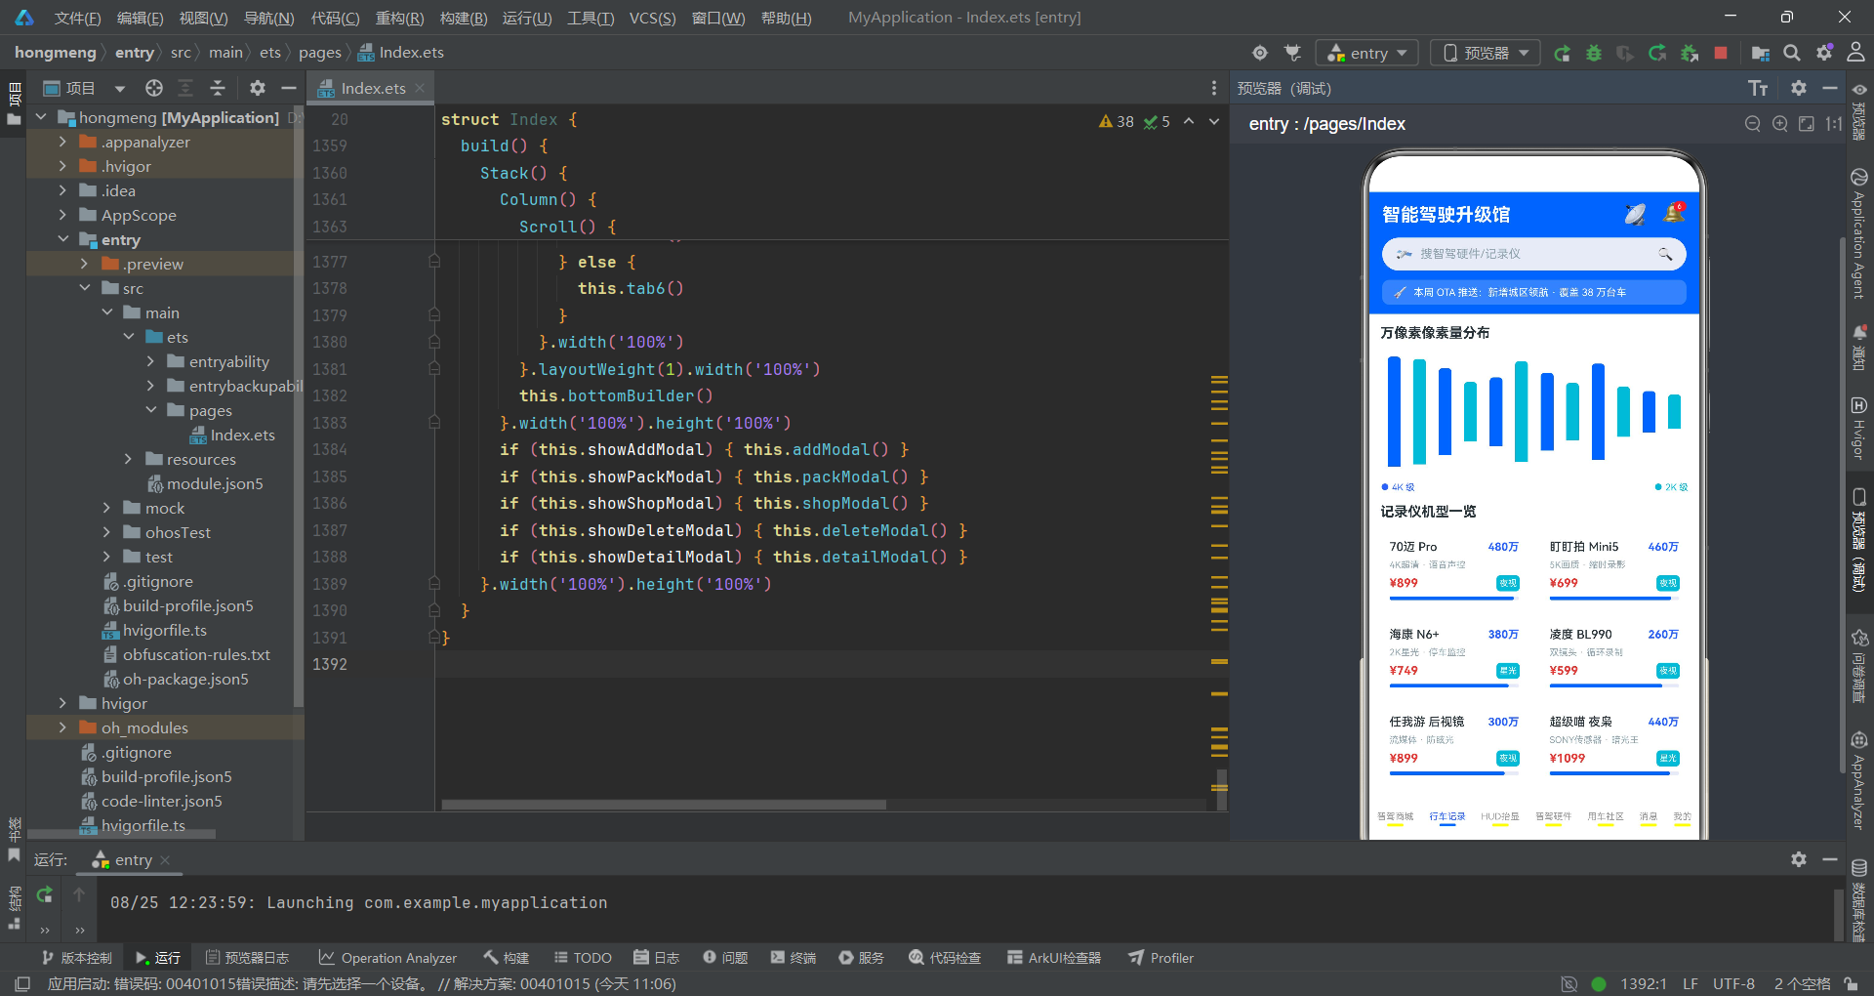Screen dimensions: 1874x996
Task: Open the 预览器 device dropdown
Action: tap(1486, 53)
